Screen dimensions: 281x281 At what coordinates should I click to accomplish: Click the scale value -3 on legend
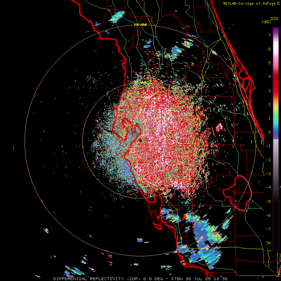tap(268, 174)
